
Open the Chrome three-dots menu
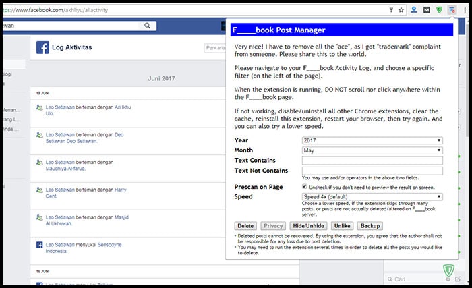click(465, 11)
